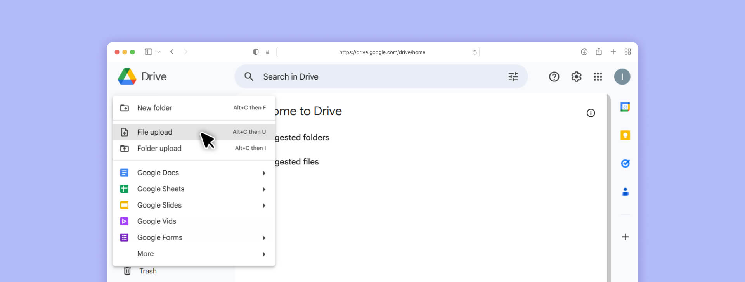745x282 pixels.
Task: Click Drive product name text
Action: 154,76
